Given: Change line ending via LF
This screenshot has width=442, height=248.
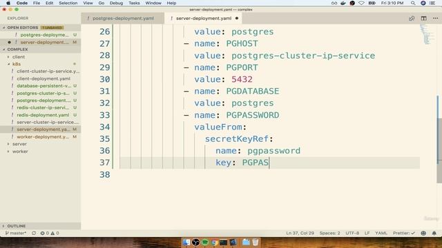Looking at the screenshot, I should (367, 233).
